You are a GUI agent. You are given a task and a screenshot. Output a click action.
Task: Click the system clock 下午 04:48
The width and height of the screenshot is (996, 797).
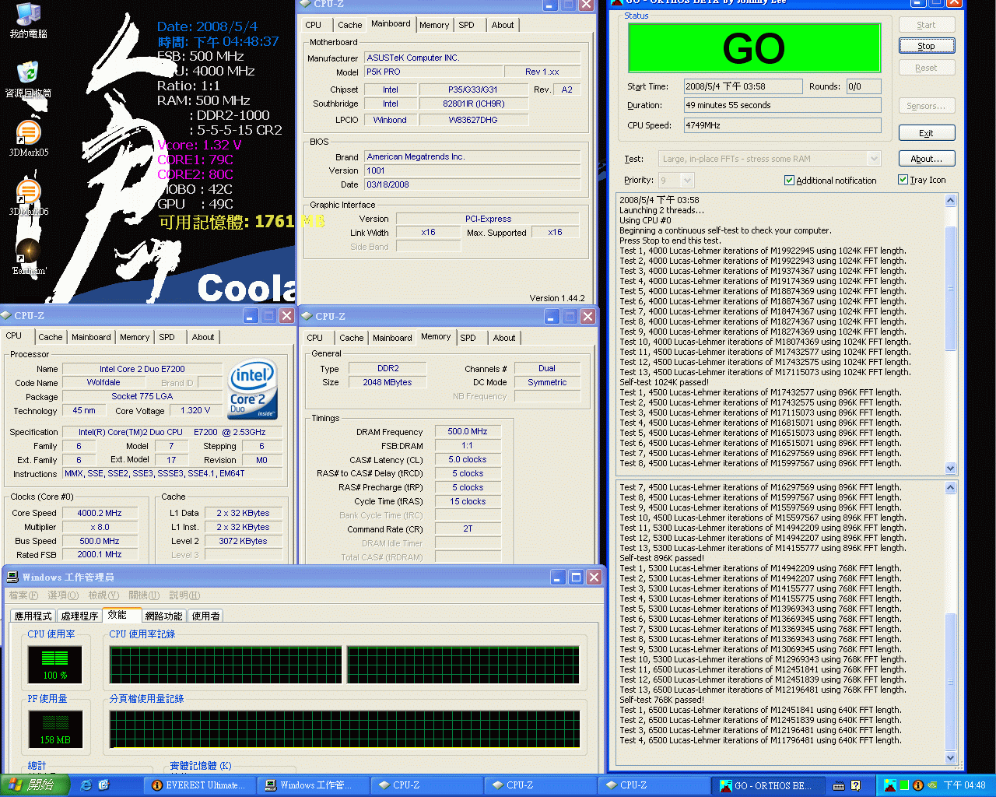964,785
